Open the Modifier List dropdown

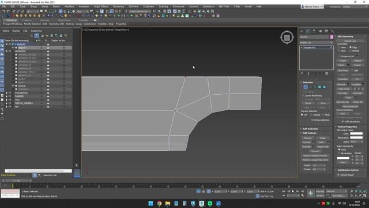[317, 43]
